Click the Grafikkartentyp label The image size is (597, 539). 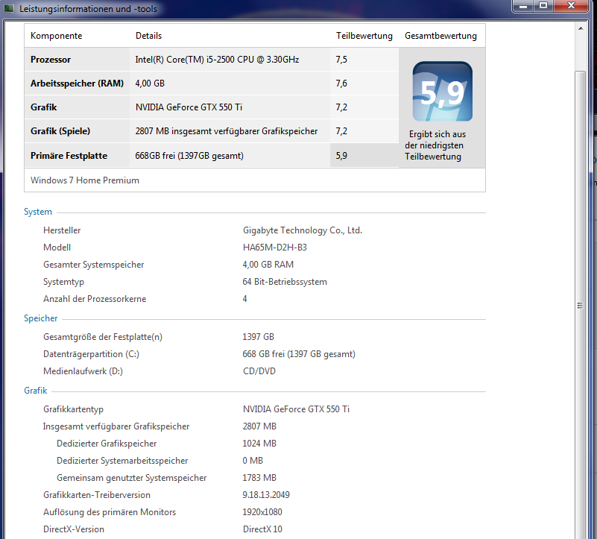[x=74, y=409]
